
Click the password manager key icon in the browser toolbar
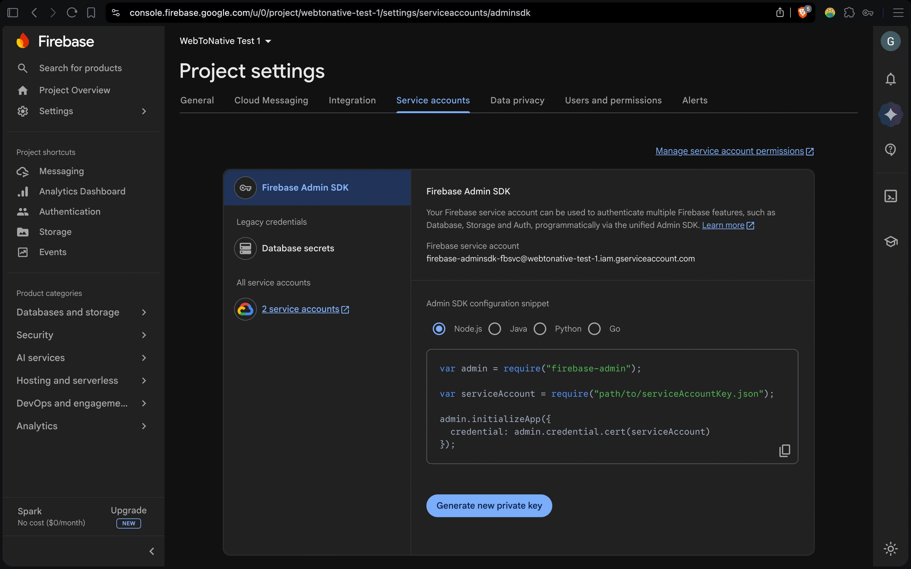pos(868,13)
